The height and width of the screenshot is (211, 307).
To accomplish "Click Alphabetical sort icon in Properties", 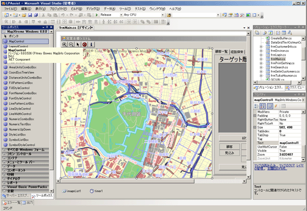I will coord(263,106).
